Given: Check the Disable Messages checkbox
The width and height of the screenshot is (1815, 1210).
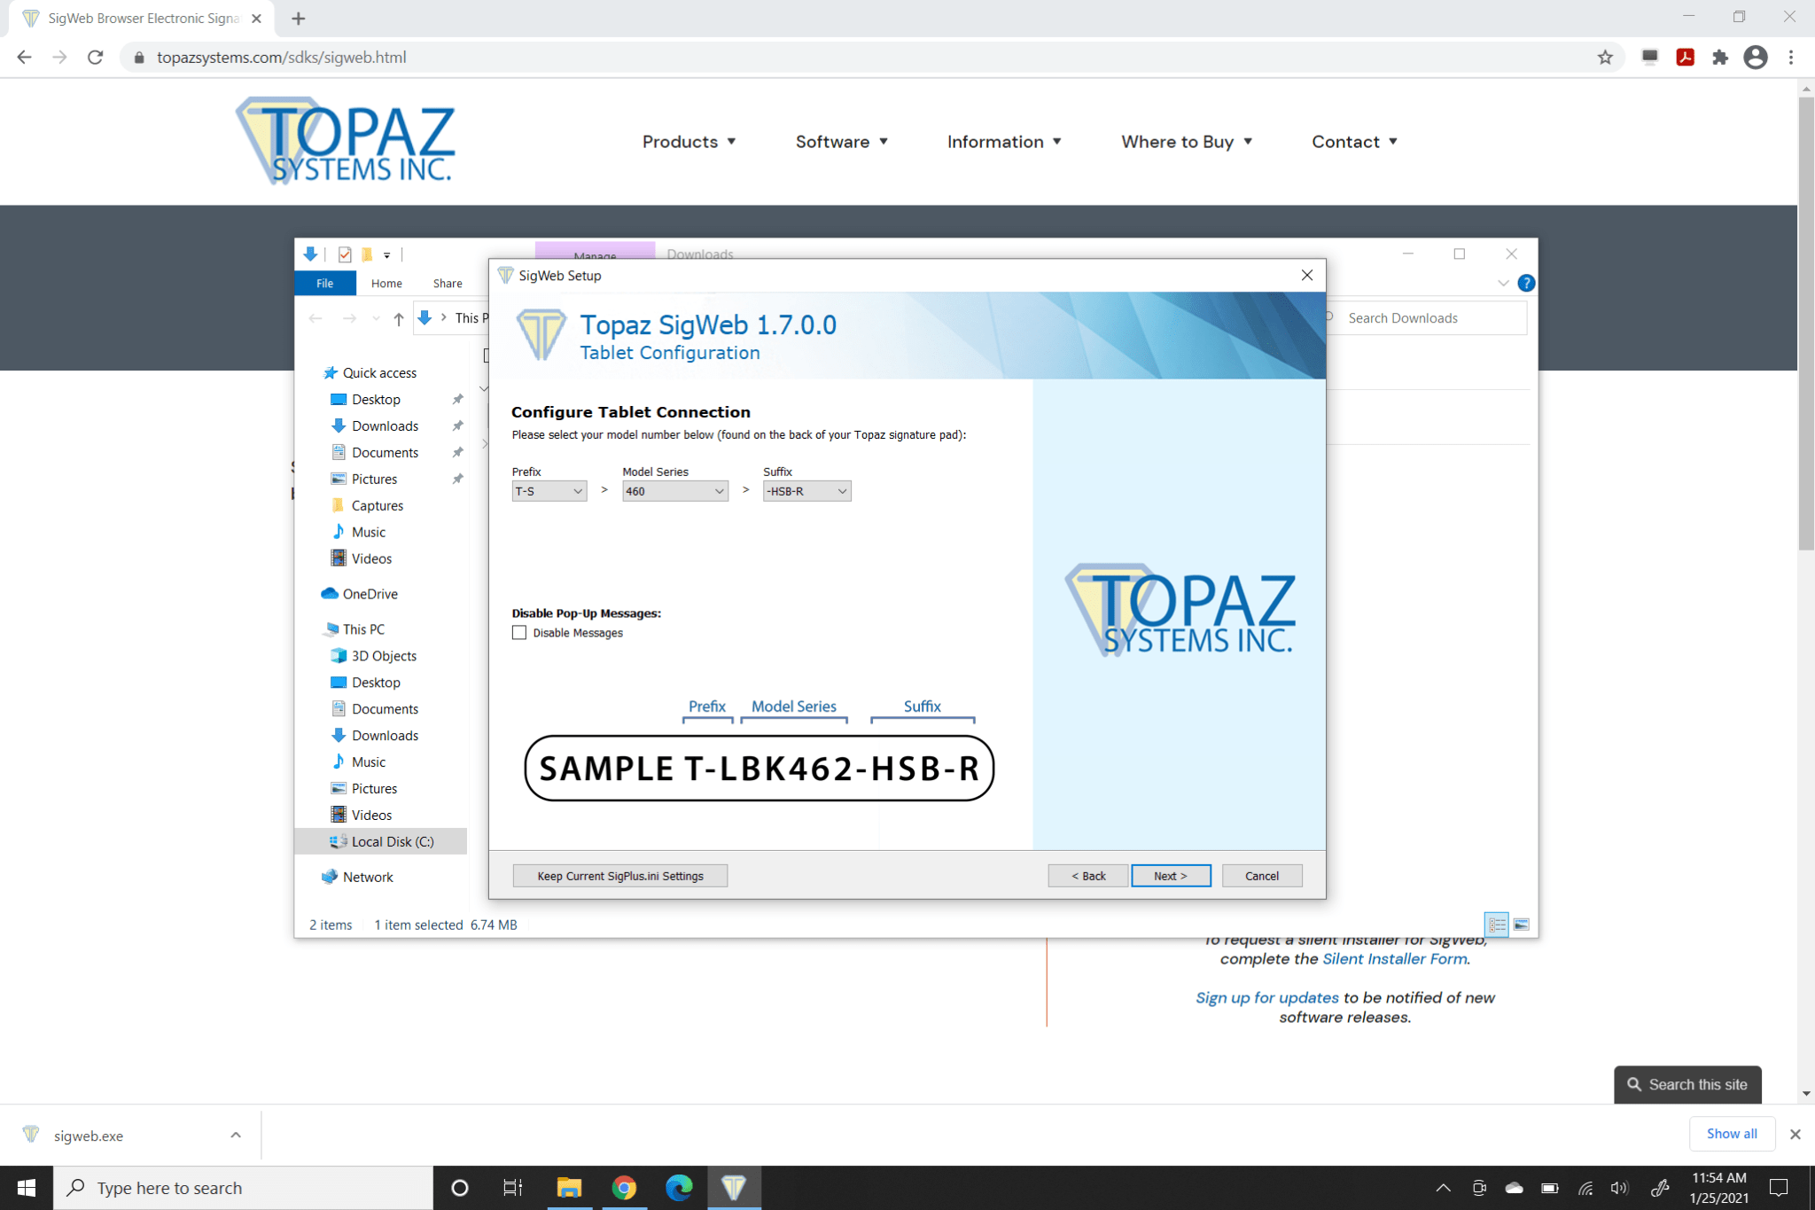Looking at the screenshot, I should (x=519, y=632).
